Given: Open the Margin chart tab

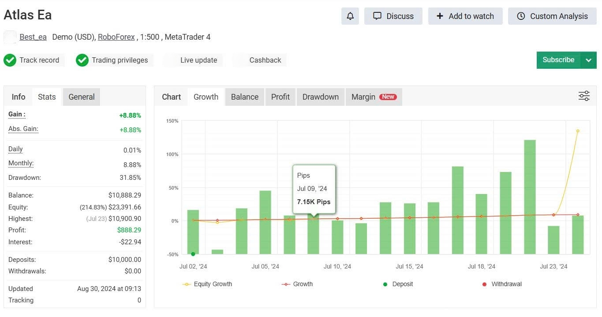Looking at the screenshot, I should pos(373,97).
